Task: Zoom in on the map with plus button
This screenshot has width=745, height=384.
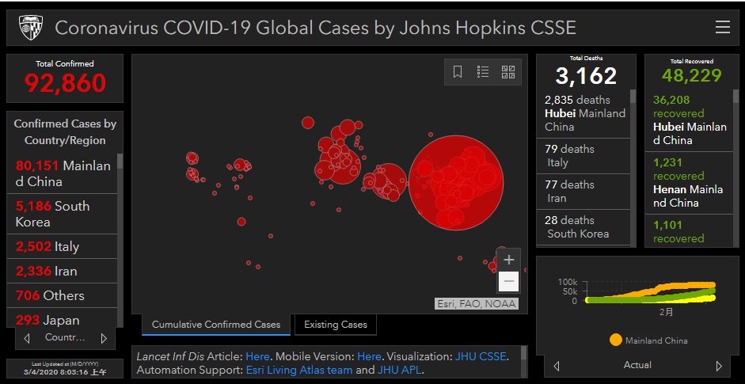Action: click(508, 260)
